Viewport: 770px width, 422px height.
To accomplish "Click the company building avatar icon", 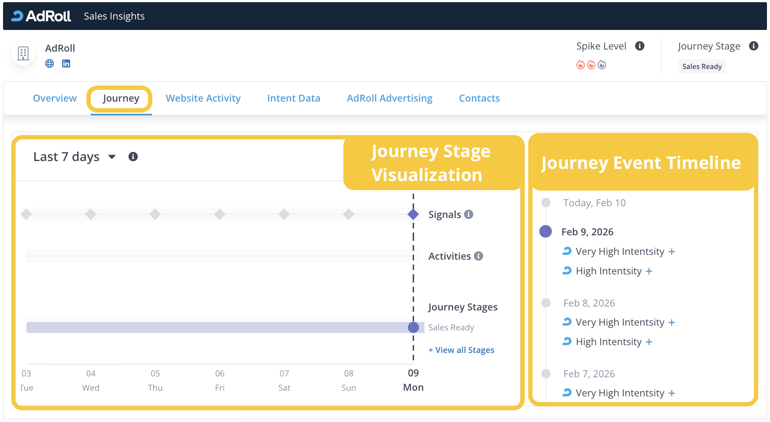I will click(x=23, y=54).
